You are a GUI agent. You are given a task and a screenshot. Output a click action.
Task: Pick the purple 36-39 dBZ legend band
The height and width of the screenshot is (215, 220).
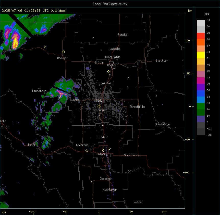pyautogui.click(x=201, y=87)
